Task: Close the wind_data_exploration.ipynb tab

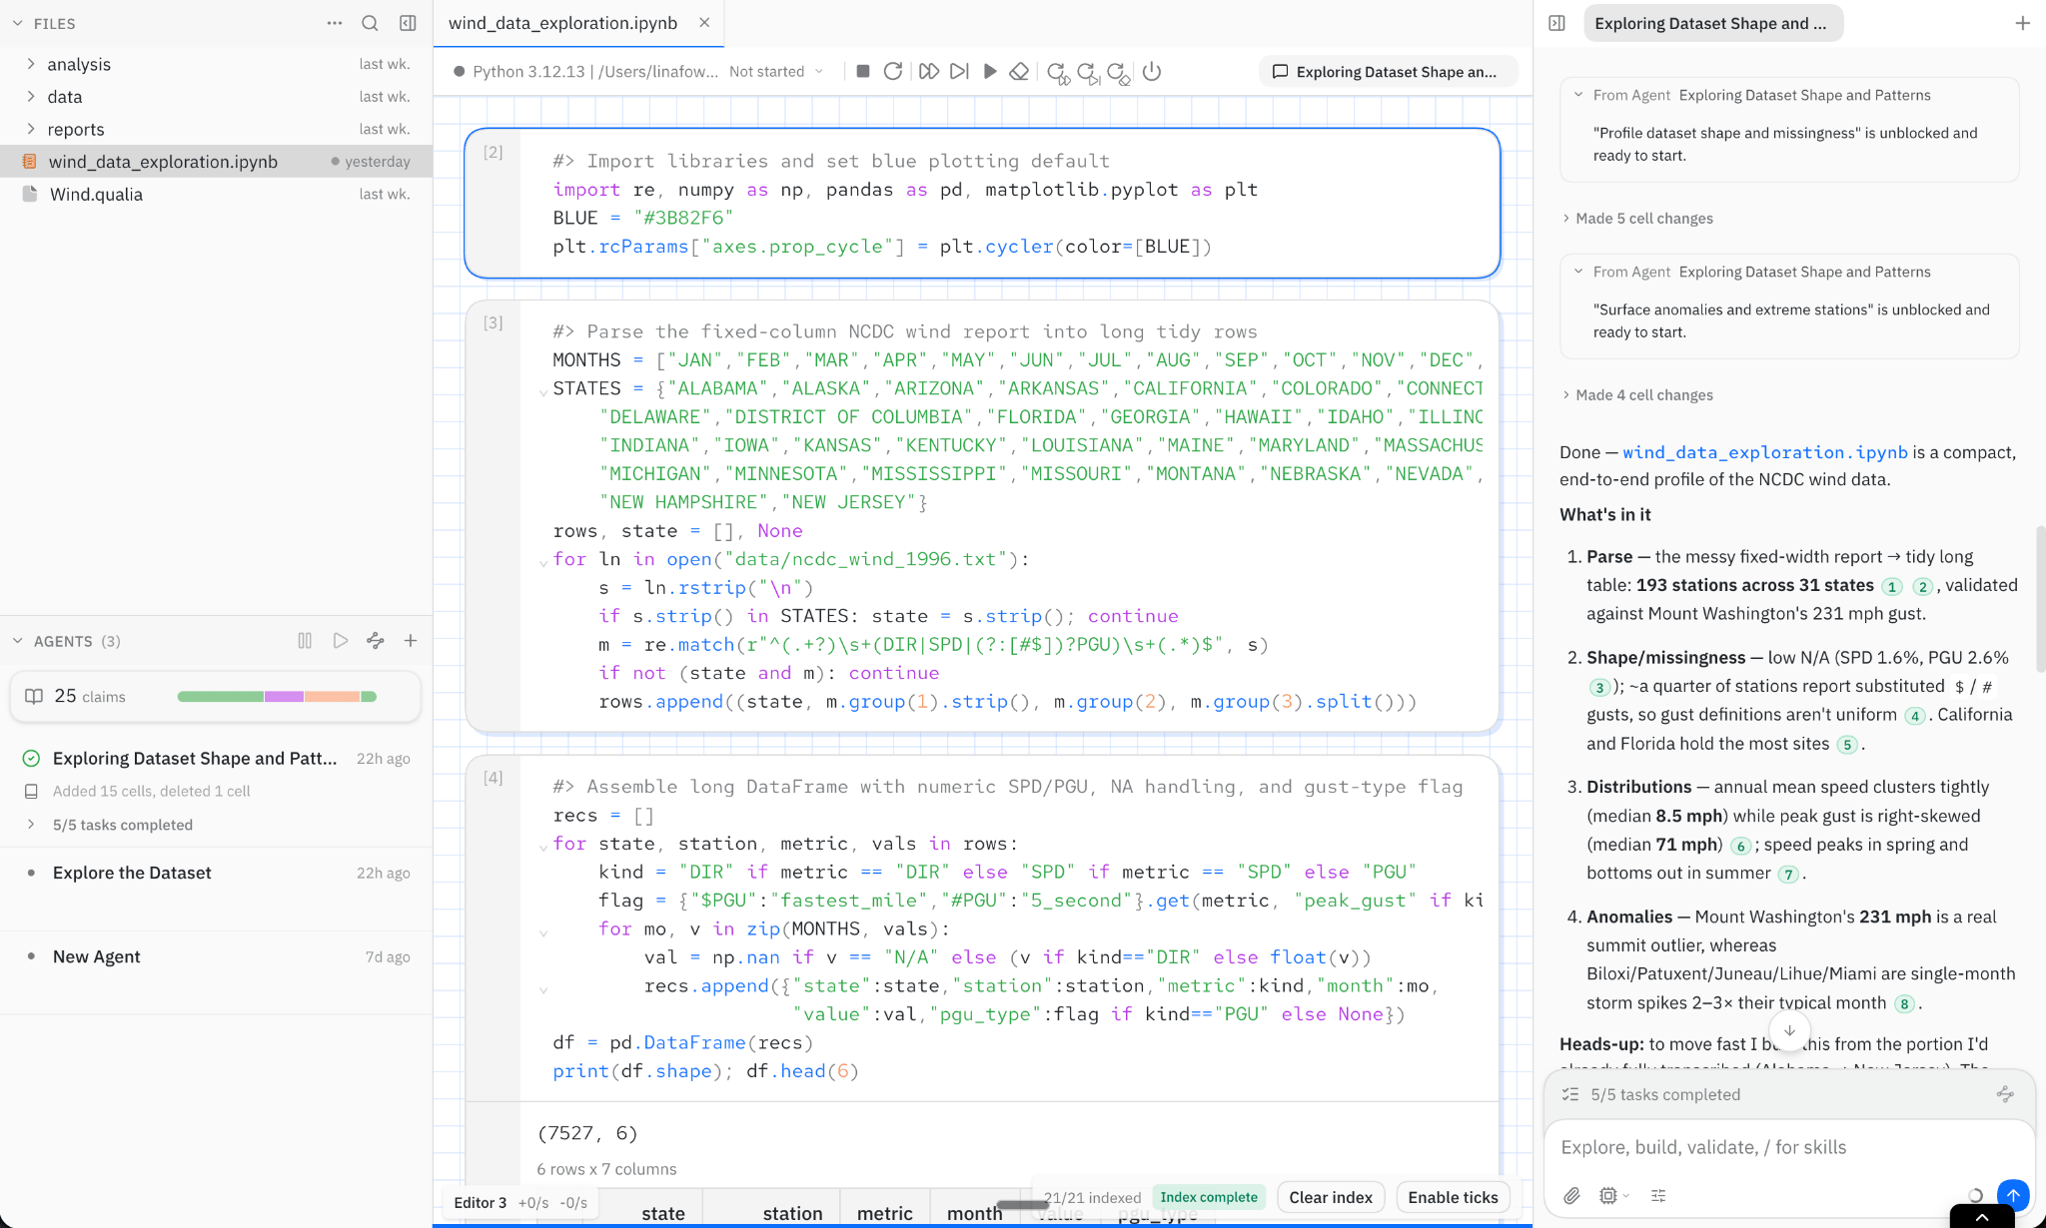Action: (704, 22)
